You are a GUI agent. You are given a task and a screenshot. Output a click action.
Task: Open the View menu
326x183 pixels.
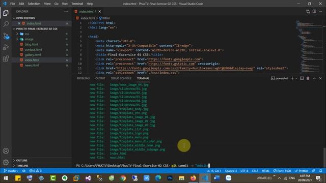[47, 4]
